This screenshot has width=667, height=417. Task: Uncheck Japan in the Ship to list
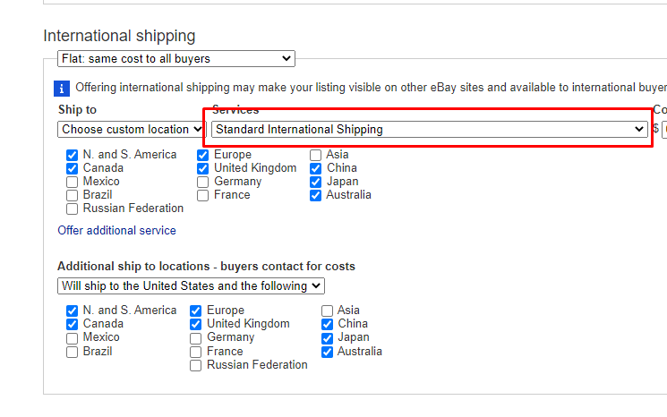(316, 182)
